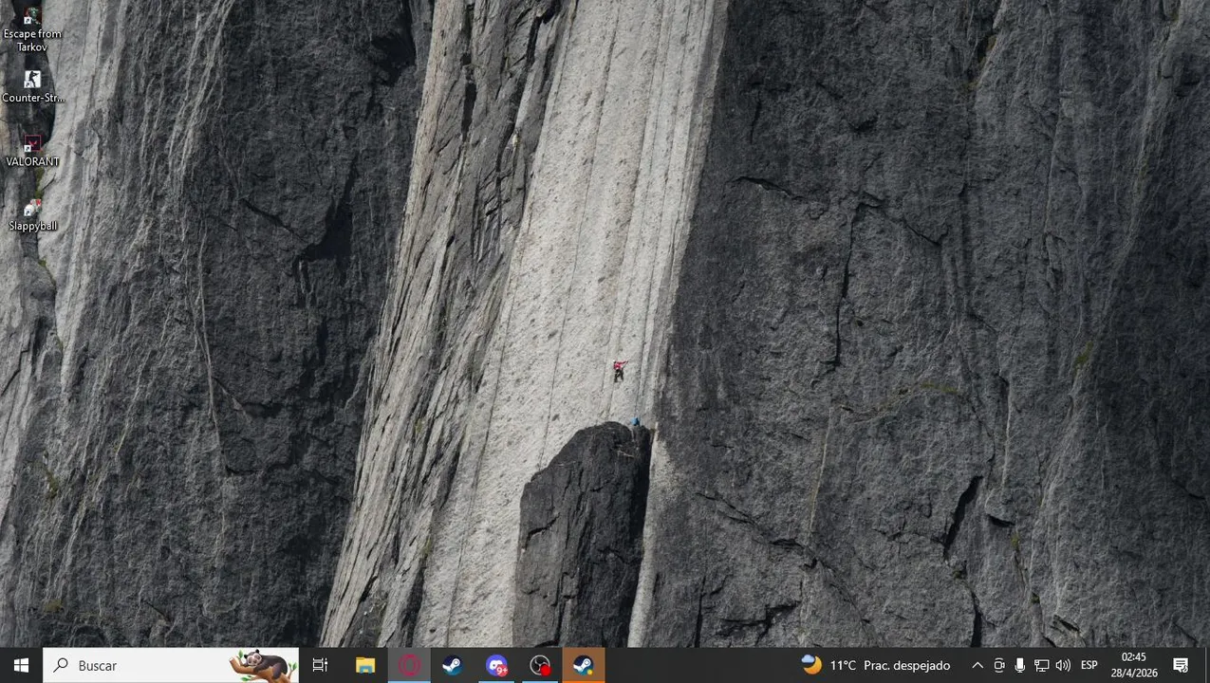
Task: Open the clock showing 02:45
Action: 1134,665
